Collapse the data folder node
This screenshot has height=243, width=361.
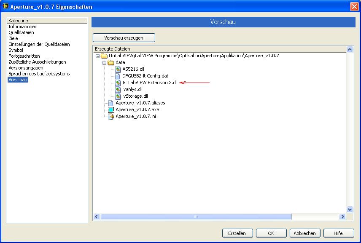[104, 62]
